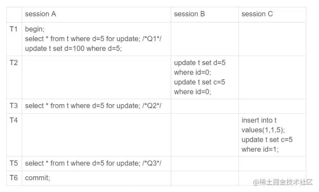Viewport: 319px width, 192px height.
Task: Select session C's "update t set c=5" statement
Action: [x=267, y=144]
